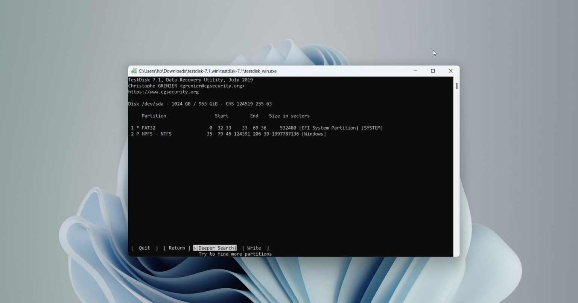Maximize the TestDisk console window

(x=433, y=71)
